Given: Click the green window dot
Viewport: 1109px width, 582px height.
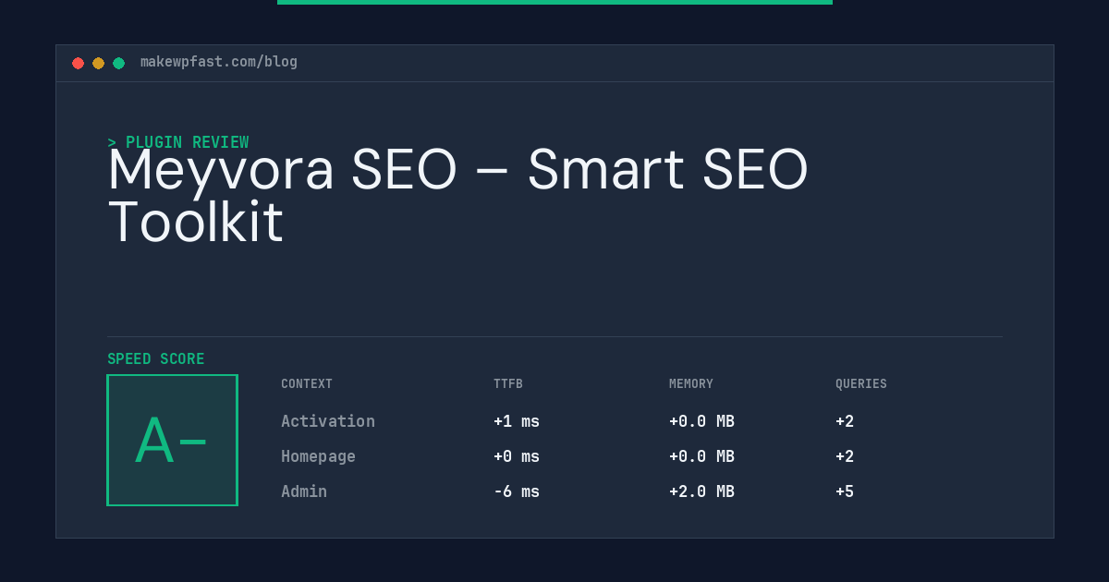Looking at the screenshot, I should click(x=118, y=63).
